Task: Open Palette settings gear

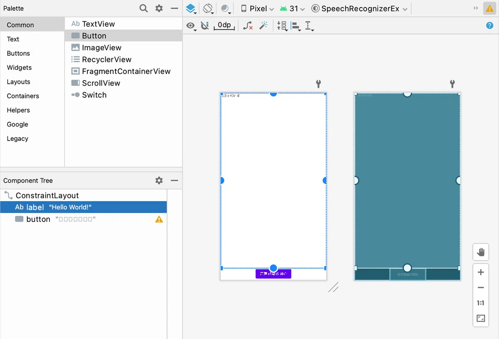Action: tap(159, 8)
